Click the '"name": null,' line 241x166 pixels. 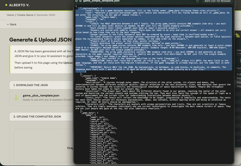(x=97, y=117)
